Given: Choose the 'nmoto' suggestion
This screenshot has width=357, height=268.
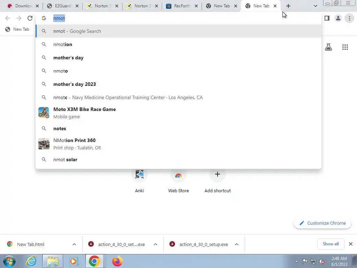Looking at the screenshot, I should (178, 71).
